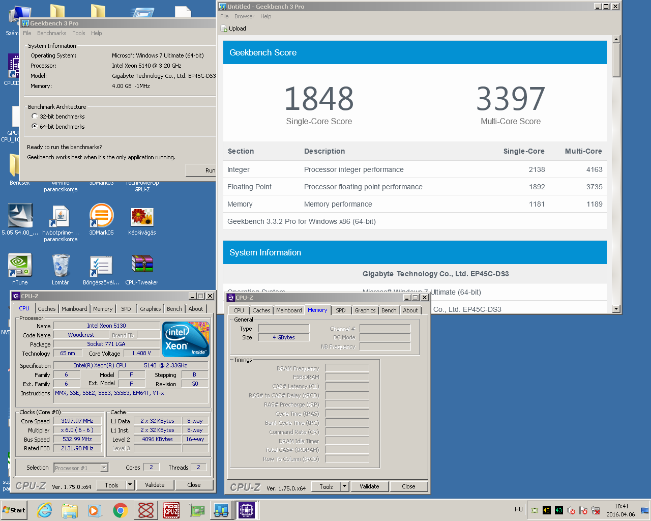Open the Tools menu in Geekbench 3 Pro

click(79, 33)
